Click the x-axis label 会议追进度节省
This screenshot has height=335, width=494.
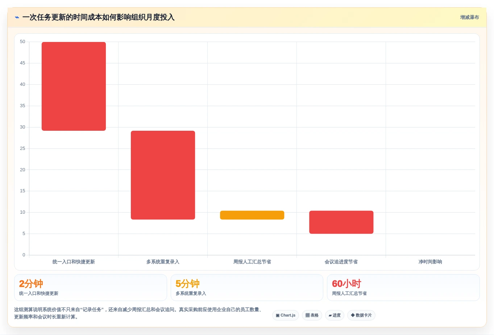(x=341, y=262)
